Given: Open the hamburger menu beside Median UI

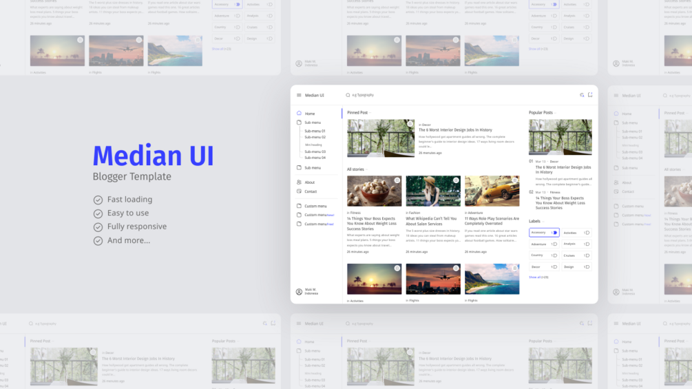Looking at the screenshot, I should tap(299, 95).
